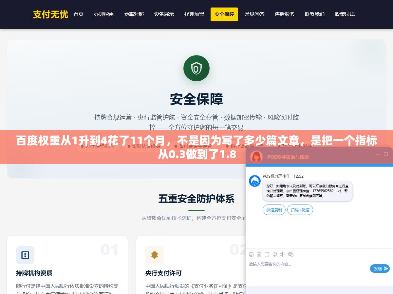The image size is (393, 294).
Task: Click the 央行支付许可 card title
Action: coord(163,273)
